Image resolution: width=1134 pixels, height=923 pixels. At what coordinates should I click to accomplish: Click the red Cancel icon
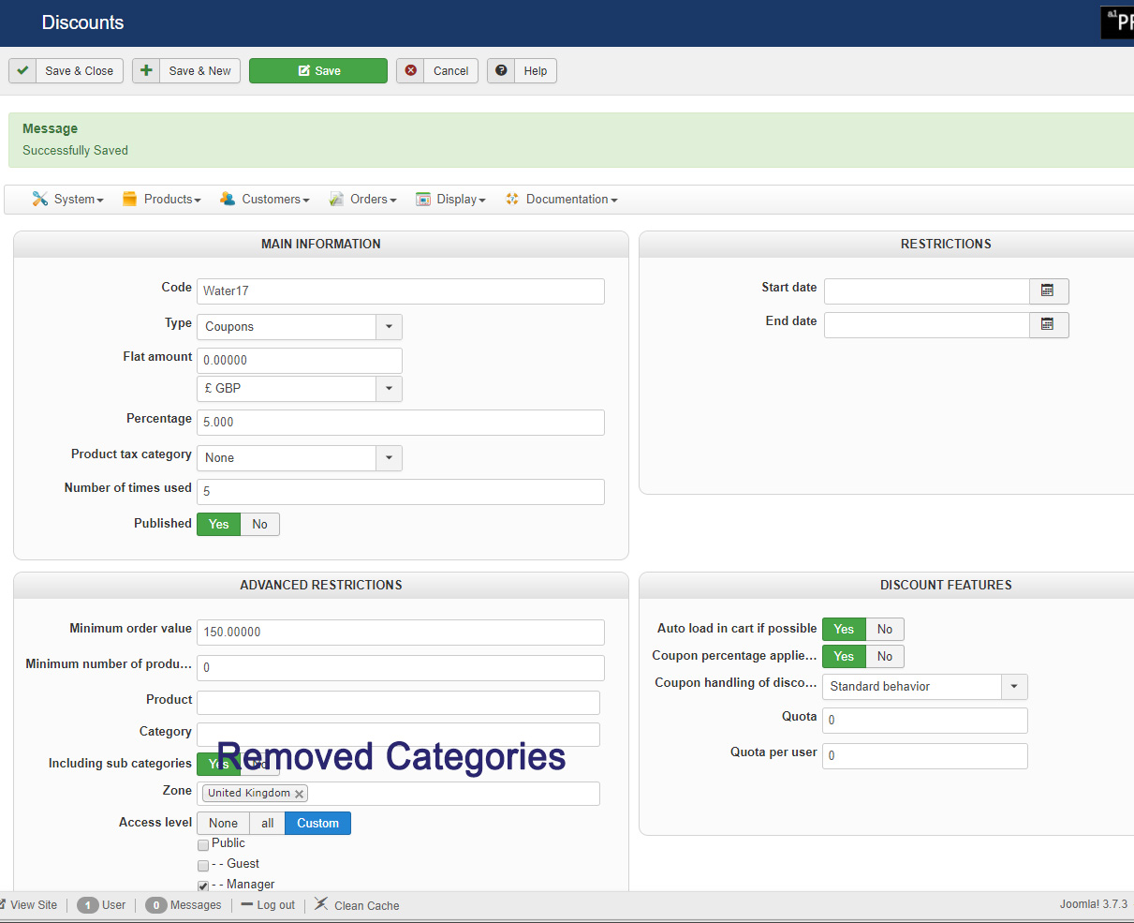click(x=410, y=71)
